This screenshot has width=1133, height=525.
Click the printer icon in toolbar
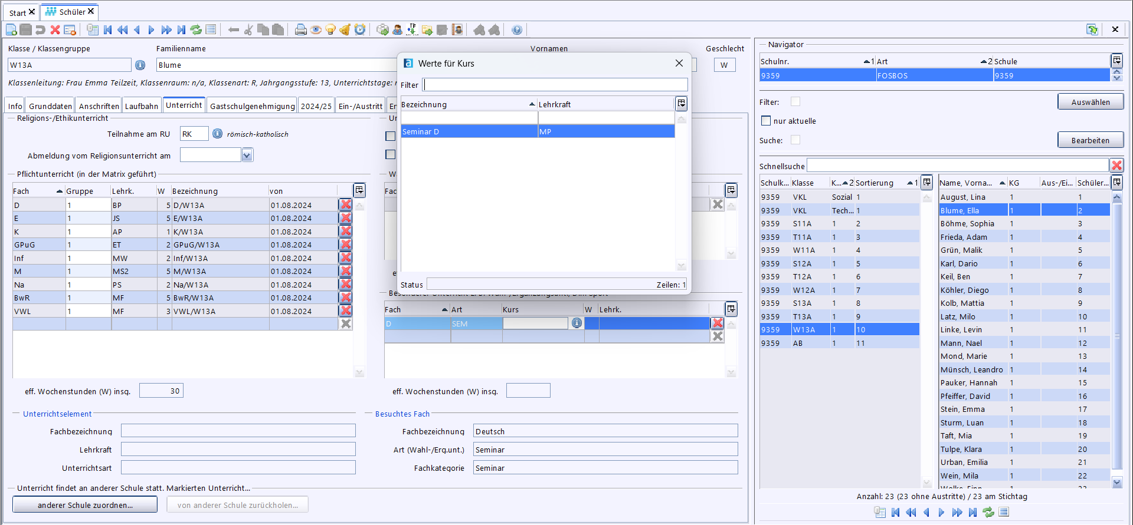(301, 29)
